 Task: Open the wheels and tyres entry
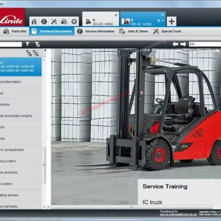point(21,172)
